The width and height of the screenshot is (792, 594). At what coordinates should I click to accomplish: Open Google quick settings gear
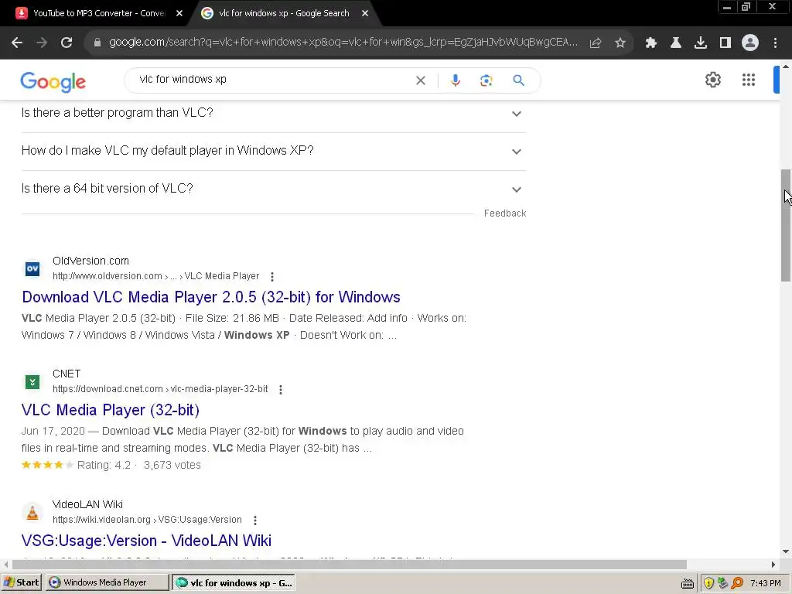(x=712, y=80)
